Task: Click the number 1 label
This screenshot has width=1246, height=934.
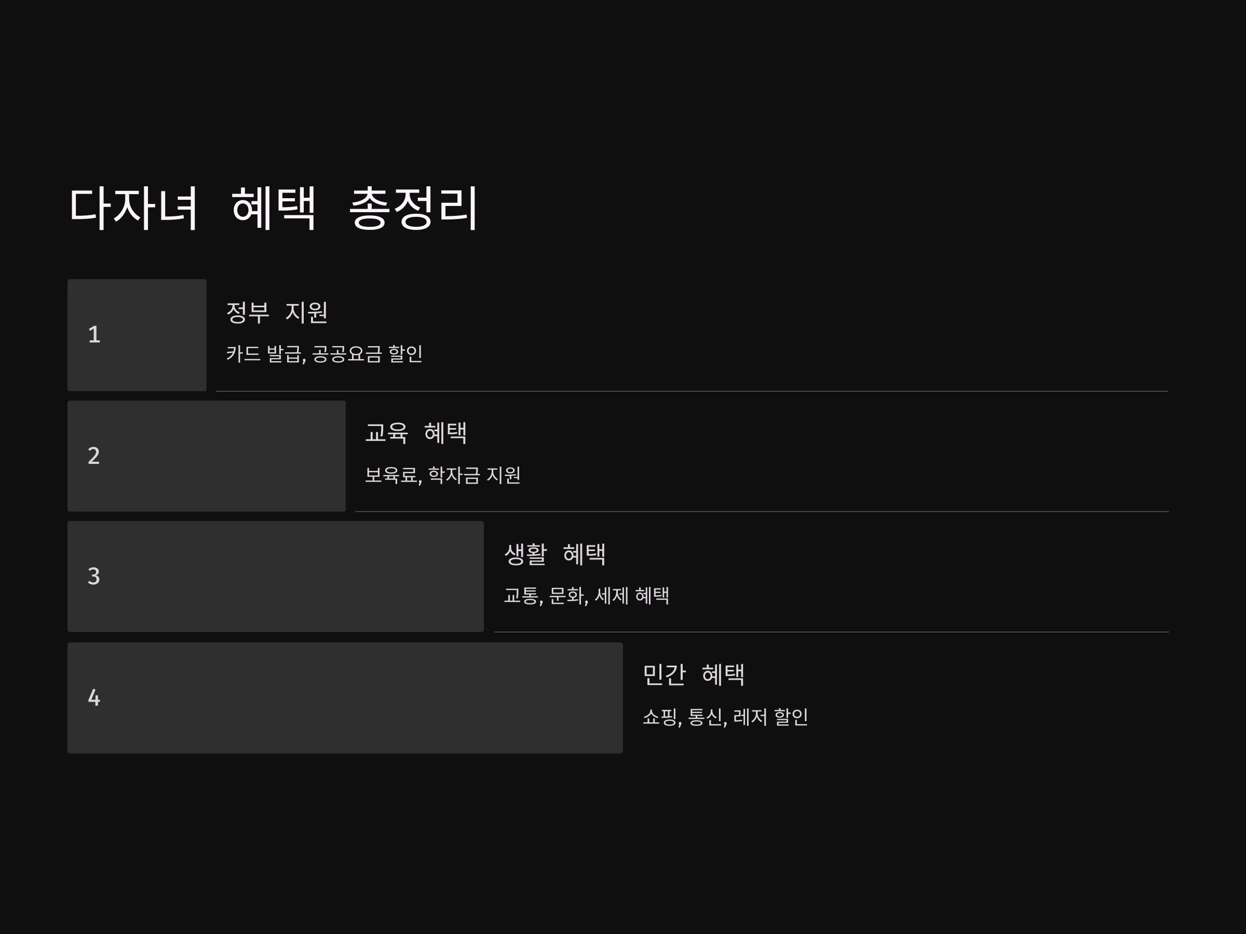Action: point(94,335)
